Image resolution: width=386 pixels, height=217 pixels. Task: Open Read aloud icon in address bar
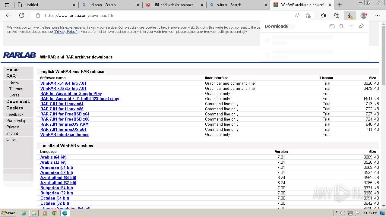click(297, 15)
